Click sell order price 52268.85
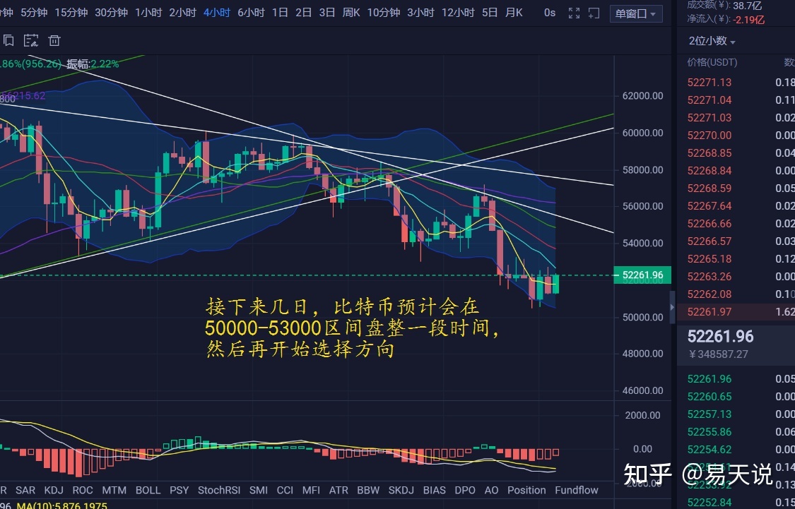The width and height of the screenshot is (795, 509). (709, 153)
